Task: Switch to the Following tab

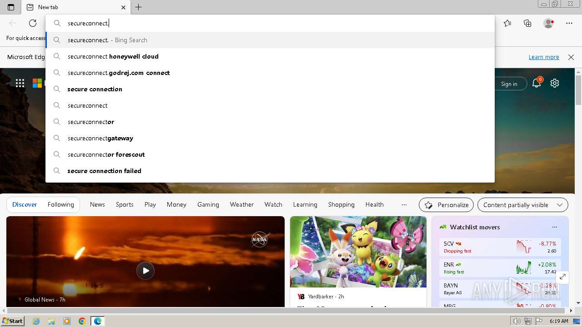Action: pyautogui.click(x=61, y=205)
